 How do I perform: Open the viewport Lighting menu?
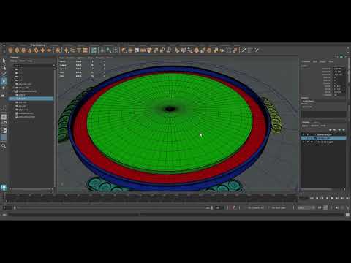(x=81, y=58)
